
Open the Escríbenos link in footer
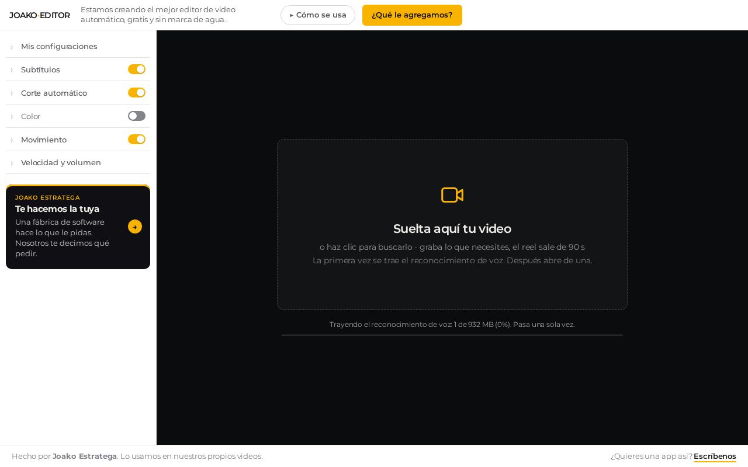coord(715,456)
